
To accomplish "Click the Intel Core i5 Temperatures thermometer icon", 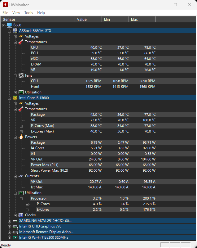I will 21,109.
